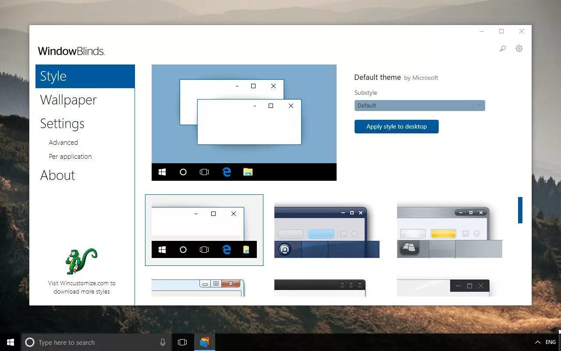The width and height of the screenshot is (561, 351).
Task: Pick the black titlebar round-buttons style thumbnail
Action: click(320, 288)
